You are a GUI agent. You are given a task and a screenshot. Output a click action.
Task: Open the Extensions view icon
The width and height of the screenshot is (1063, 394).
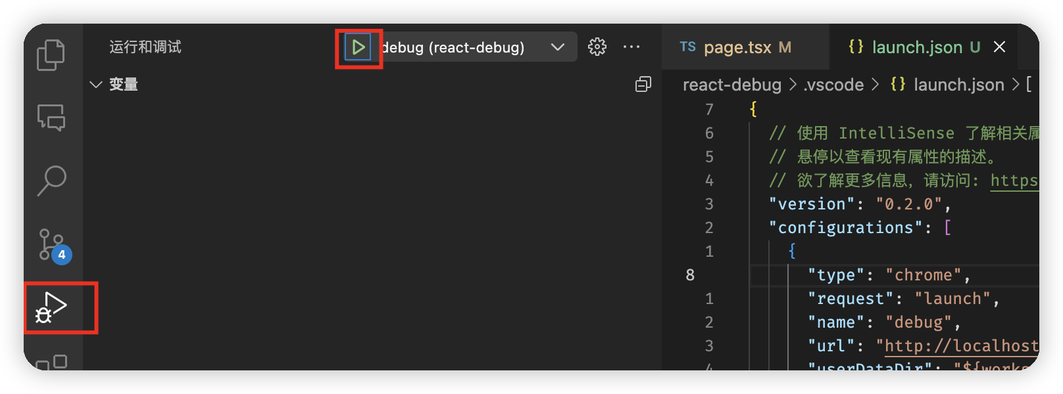(x=51, y=362)
